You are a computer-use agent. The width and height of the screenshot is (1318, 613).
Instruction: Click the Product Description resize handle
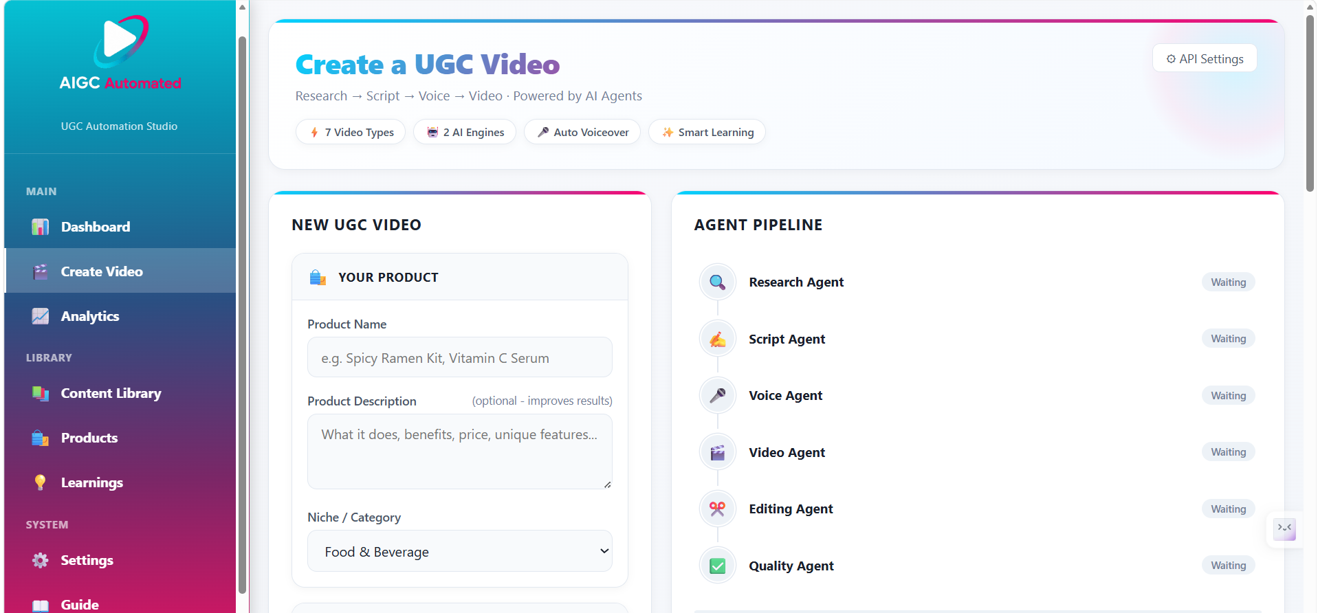[607, 484]
